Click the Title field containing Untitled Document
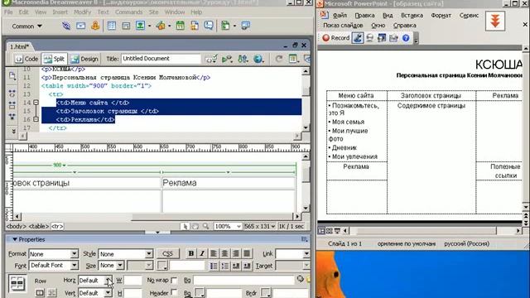This screenshot has width=530, height=298. coord(161,59)
